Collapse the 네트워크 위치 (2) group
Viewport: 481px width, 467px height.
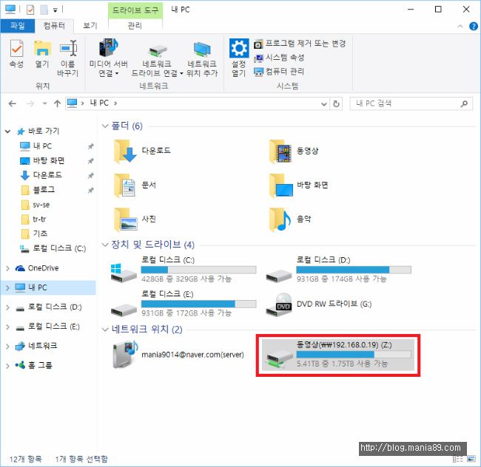pyautogui.click(x=105, y=330)
